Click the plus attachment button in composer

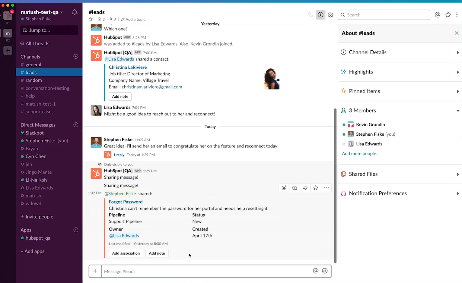coord(95,271)
